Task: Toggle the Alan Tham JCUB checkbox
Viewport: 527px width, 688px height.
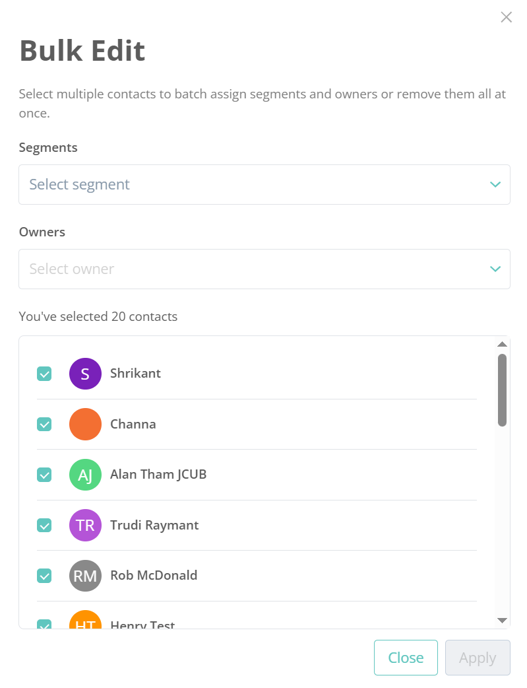Action: (44, 475)
